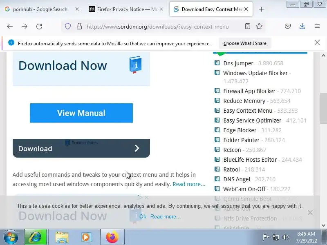Click the save icon beside Ratool

(x=217, y=169)
